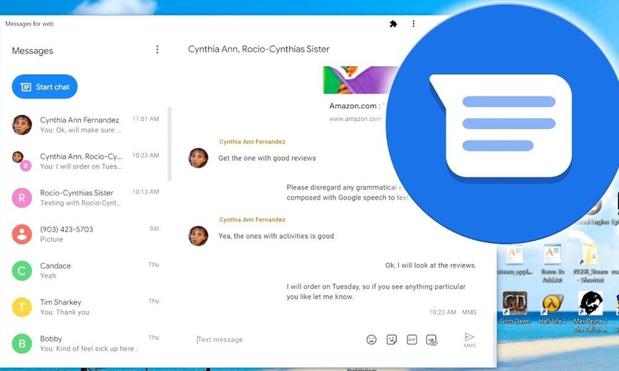
Task: Click avatar beside 'Get the one with good reviews'
Action: tap(198, 158)
